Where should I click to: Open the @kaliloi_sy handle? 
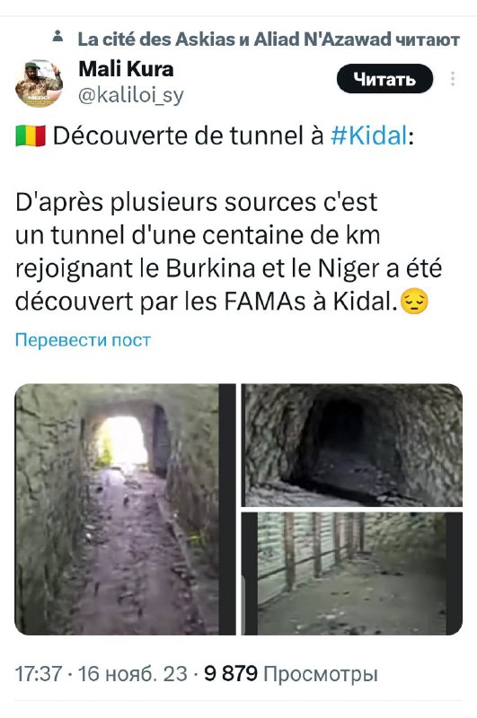click(131, 96)
